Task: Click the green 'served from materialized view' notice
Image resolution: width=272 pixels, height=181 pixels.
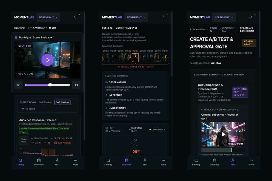Action: point(44,130)
